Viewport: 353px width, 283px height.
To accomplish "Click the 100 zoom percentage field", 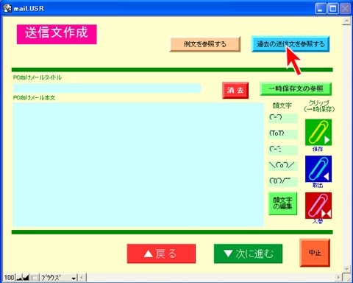I will pyautogui.click(x=10, y=278).
